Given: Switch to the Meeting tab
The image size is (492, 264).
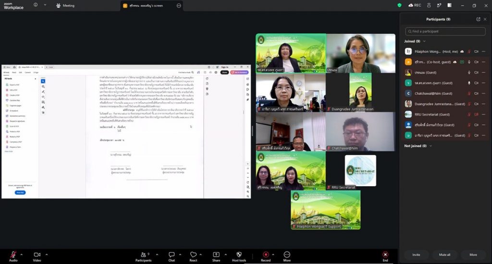Looking at the screenshot, I should coord(65,6).
